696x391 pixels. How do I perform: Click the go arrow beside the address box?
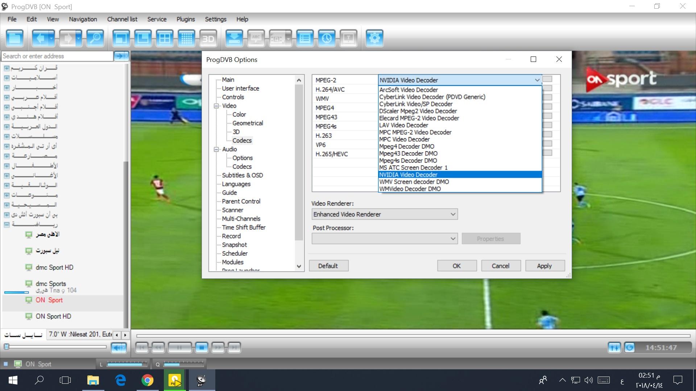pos(121,56)
